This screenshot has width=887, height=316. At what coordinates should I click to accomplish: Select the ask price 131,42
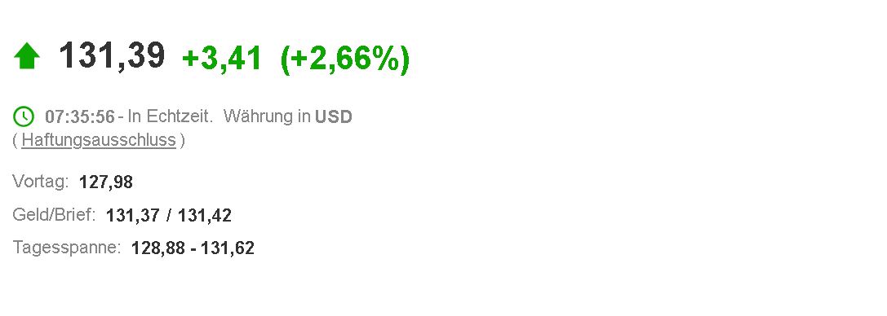(x=205, y=216)
